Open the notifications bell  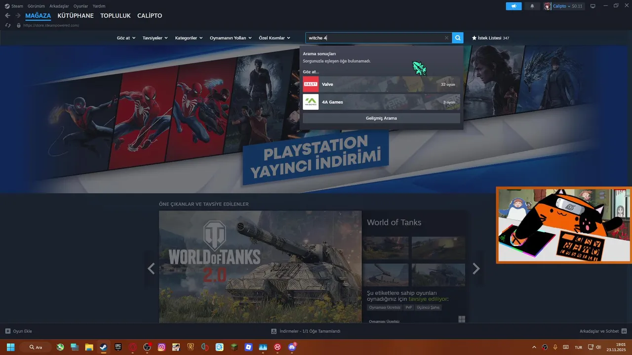point(532,6)
